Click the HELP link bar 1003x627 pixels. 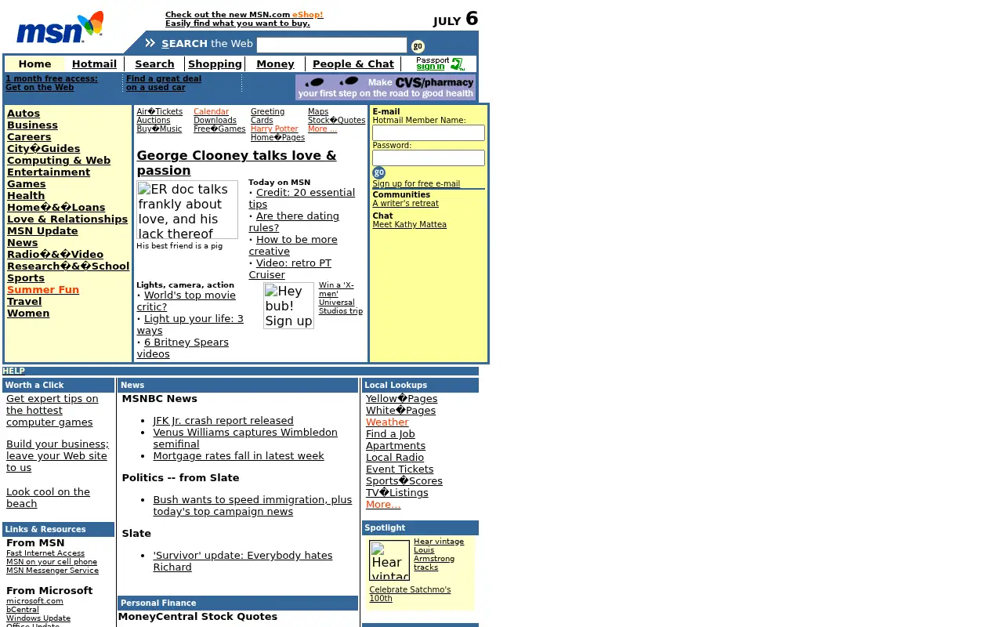(13, 371)
